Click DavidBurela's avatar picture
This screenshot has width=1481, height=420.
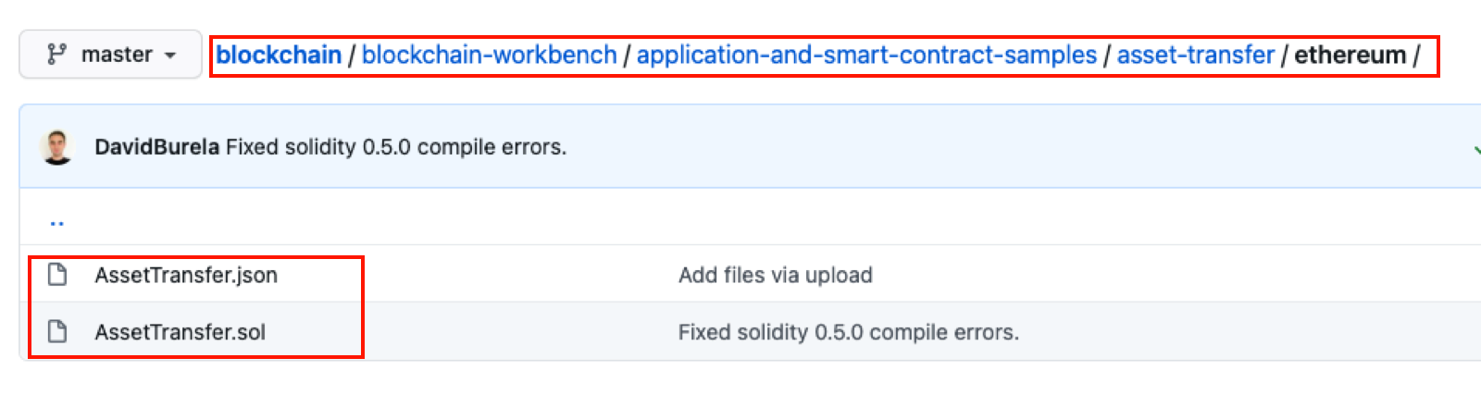click(x=57, y=147)
